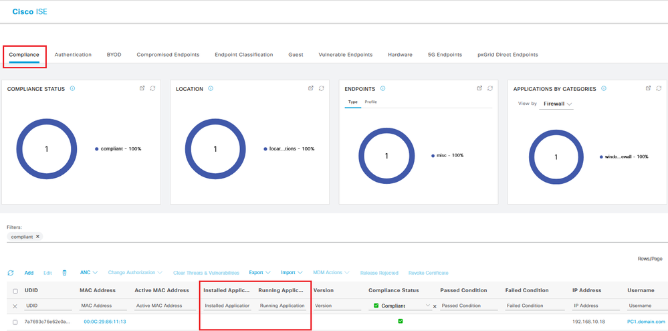Open the Guest tab
This screenshot has height=331, width=668.
296,55
